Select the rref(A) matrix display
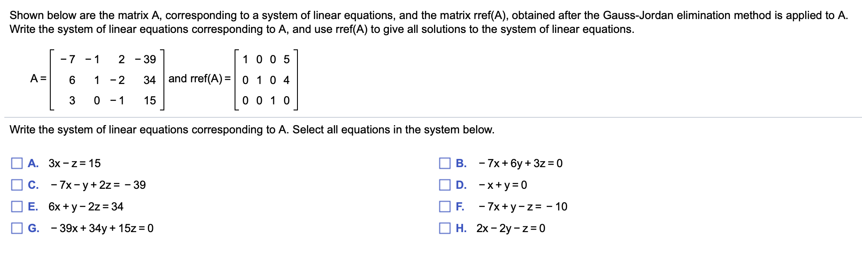The height and width of the screenshot is (265, 862). pos(267,79)
